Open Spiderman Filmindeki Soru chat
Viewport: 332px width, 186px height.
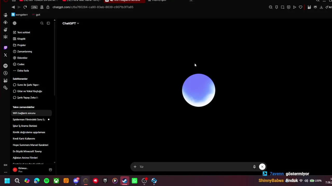[x=29, y=119]
